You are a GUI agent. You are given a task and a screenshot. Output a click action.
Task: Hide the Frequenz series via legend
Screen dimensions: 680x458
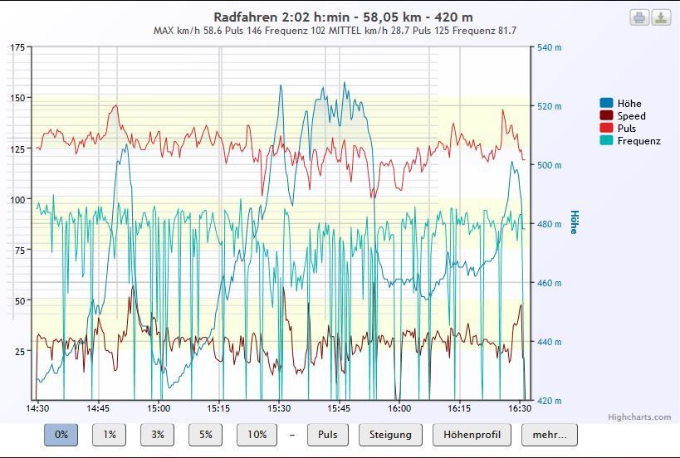coord(638,141)
